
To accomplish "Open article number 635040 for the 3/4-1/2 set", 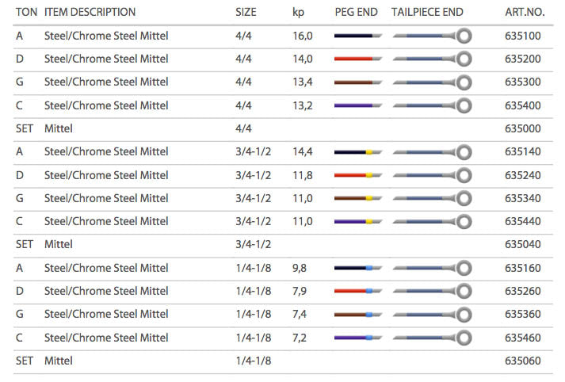I will pos(522,244).
